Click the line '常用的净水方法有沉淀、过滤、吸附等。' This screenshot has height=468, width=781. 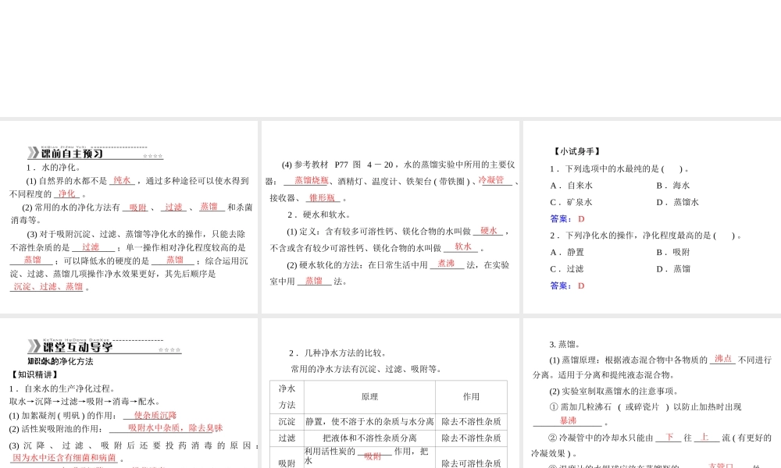click(366, 369)
